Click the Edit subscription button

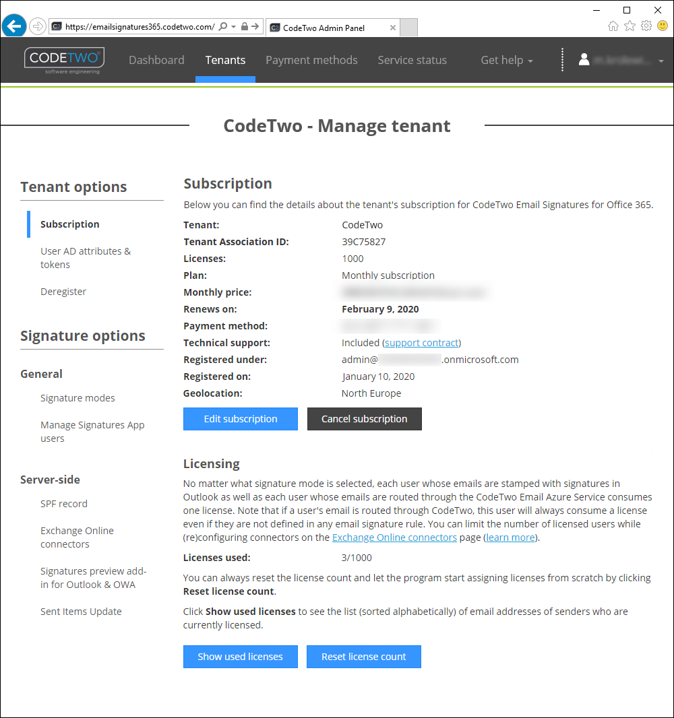click(240, 419)
